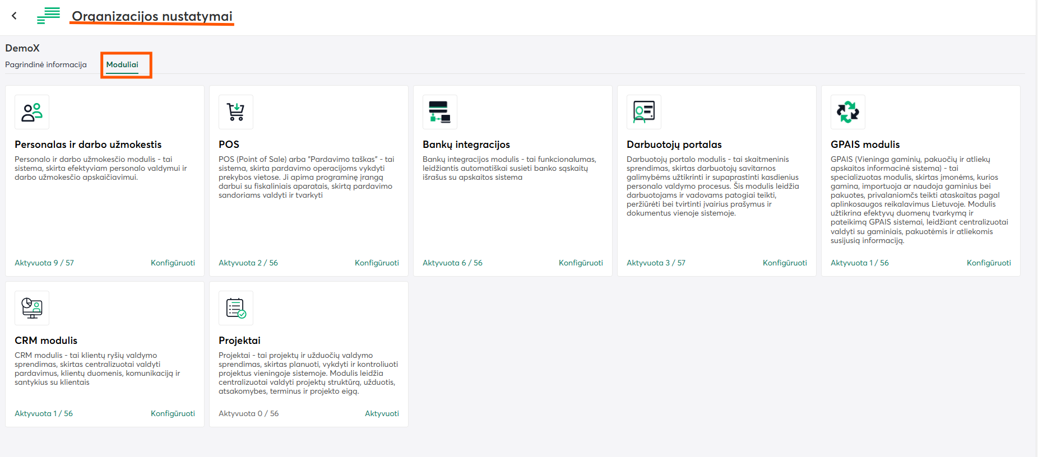Click the Projektai checklist icon
Viewport: 1038px width, 457px height.
(236, 308)
